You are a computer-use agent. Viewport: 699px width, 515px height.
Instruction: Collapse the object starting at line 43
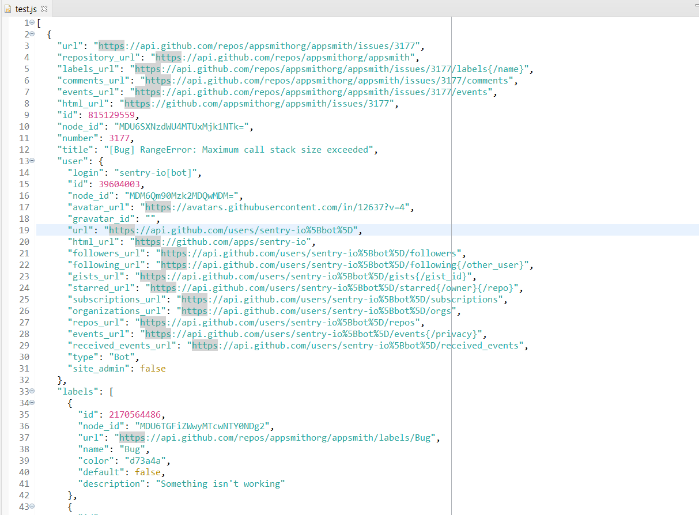(32, 506)
